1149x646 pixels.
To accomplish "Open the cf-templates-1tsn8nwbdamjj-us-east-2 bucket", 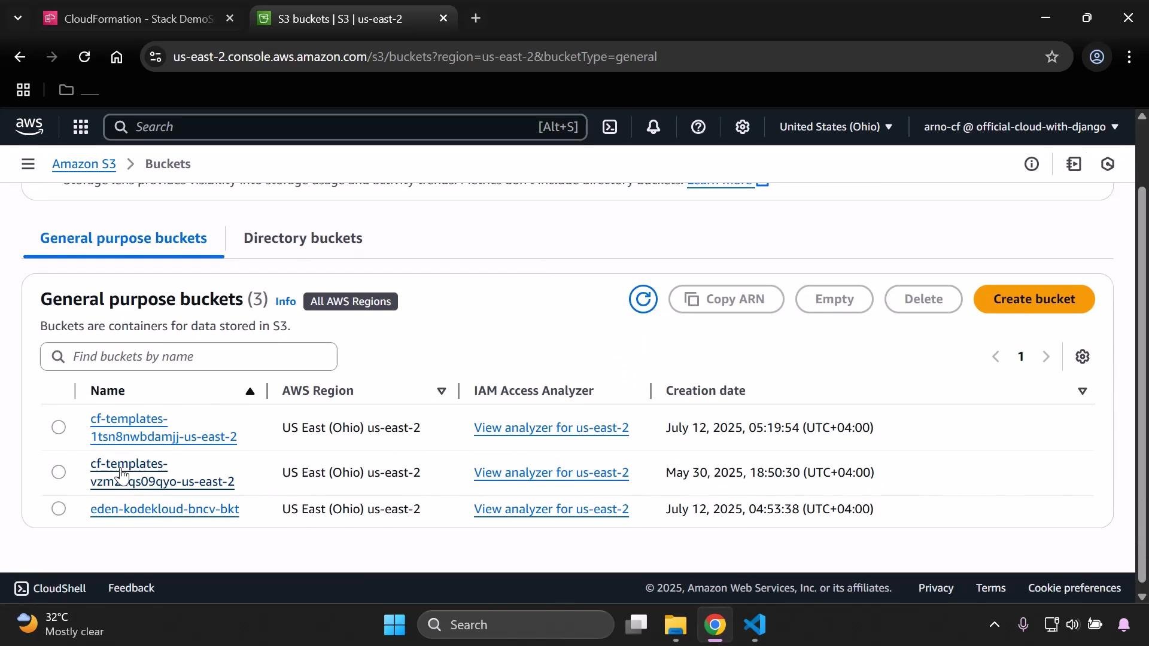I will click(163, 428).
